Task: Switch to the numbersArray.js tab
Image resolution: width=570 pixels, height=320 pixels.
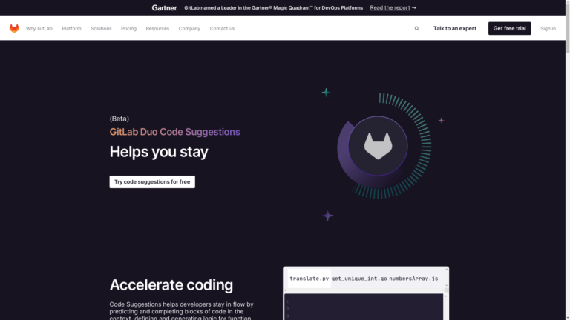Action: [413, 279]
